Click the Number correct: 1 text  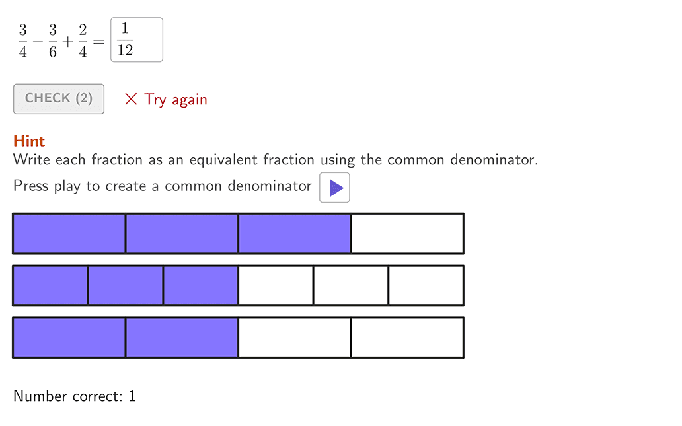75,396
